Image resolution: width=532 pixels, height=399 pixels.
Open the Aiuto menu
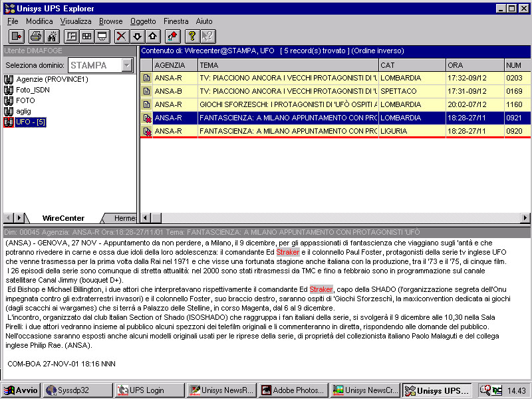pyautogui.click(x=204, y=21)
